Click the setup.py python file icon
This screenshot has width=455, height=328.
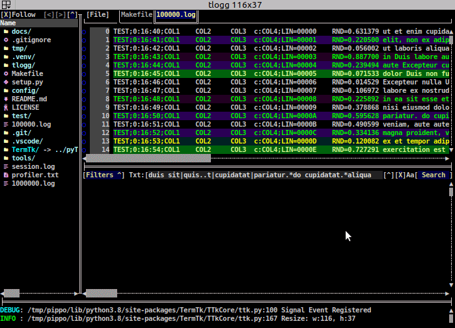click(x=6, y=82)
